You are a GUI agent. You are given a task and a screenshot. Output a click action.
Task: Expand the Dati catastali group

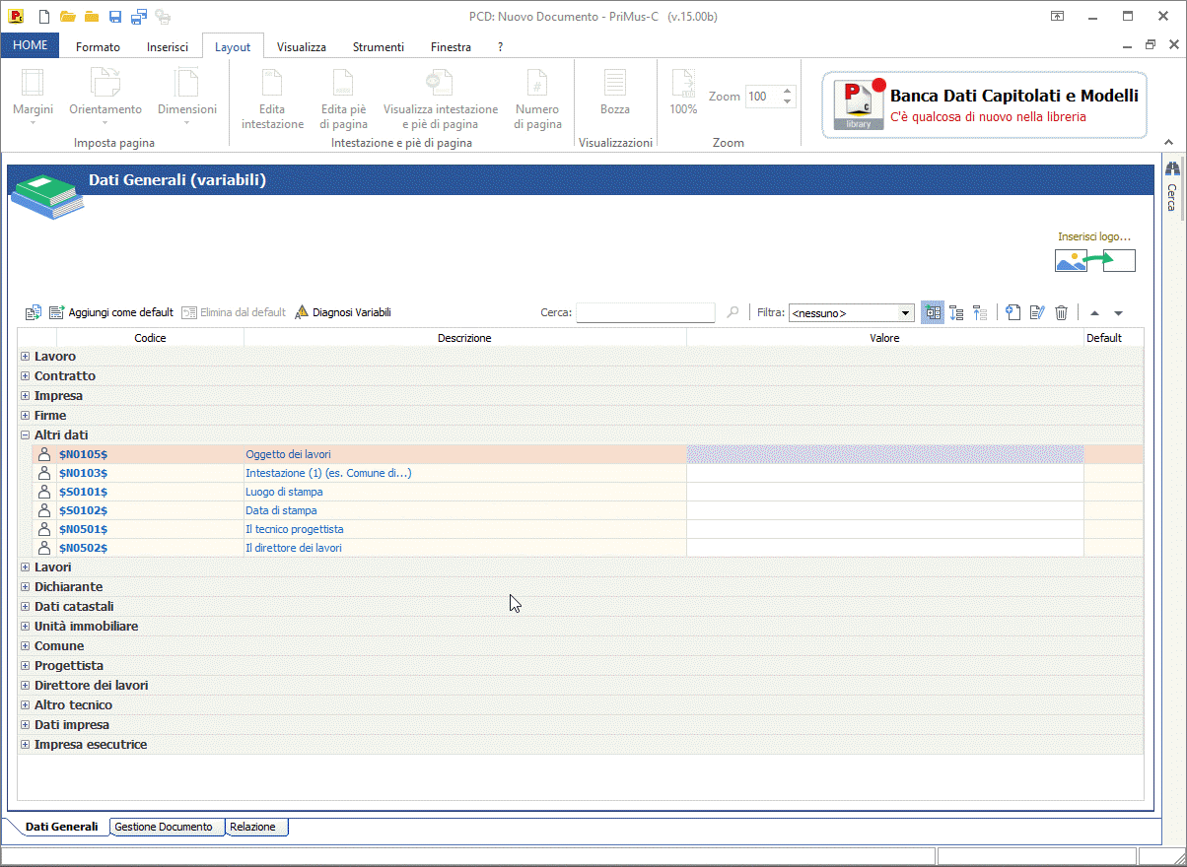(25, 607)
